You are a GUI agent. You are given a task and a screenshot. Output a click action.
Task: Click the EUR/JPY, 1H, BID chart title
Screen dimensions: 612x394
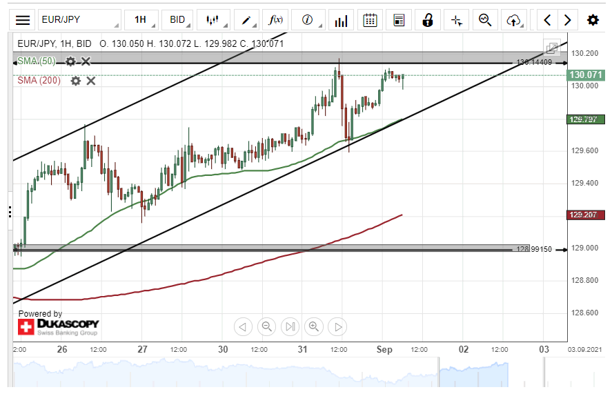pyautogui.click(x=55, y=43)
